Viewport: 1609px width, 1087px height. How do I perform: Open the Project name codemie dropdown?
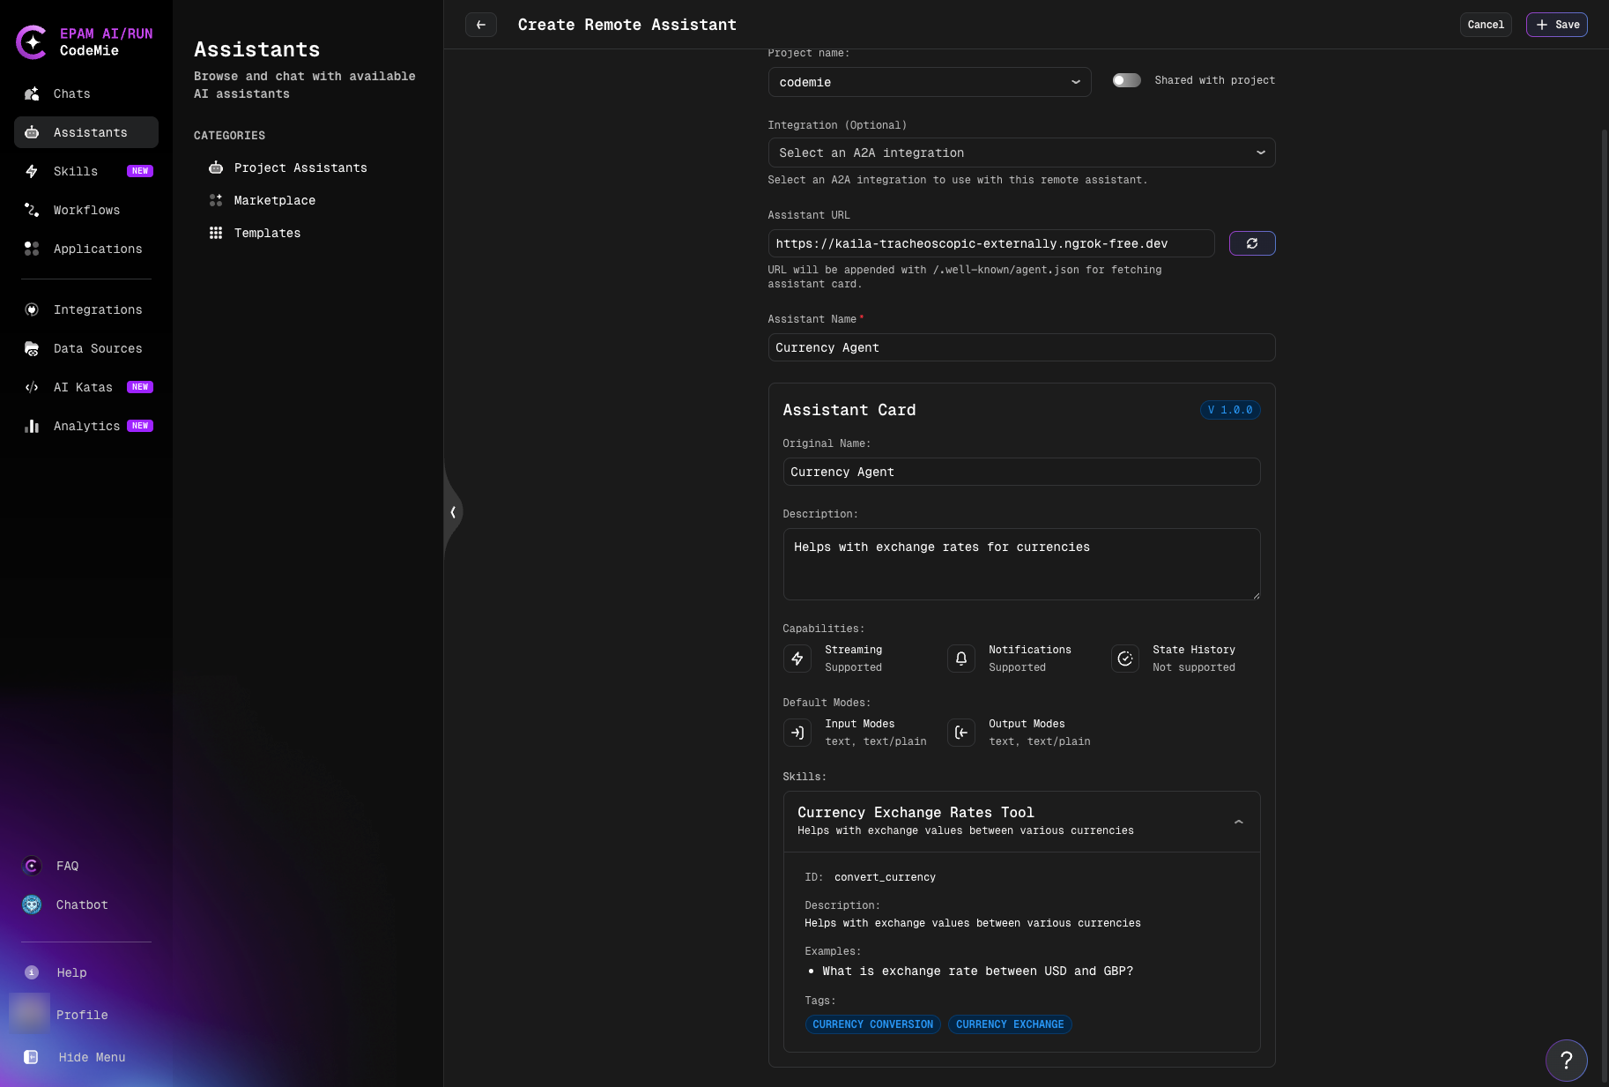(929, 82)
